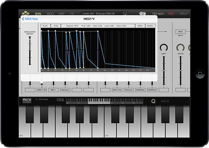This screenshot has width=209, height=148.
Task: Click the REC button
Action: click(x=171, y=14)
